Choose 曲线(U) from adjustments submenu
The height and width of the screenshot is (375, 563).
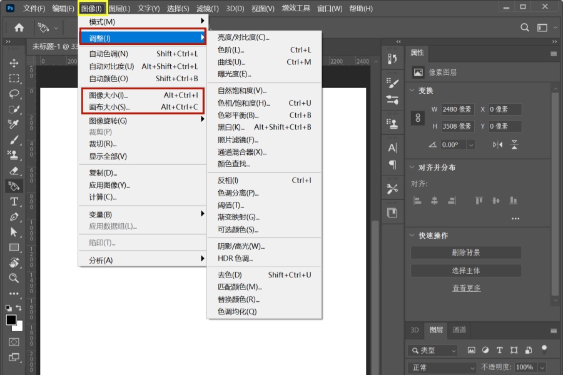[x=264, y=62]
